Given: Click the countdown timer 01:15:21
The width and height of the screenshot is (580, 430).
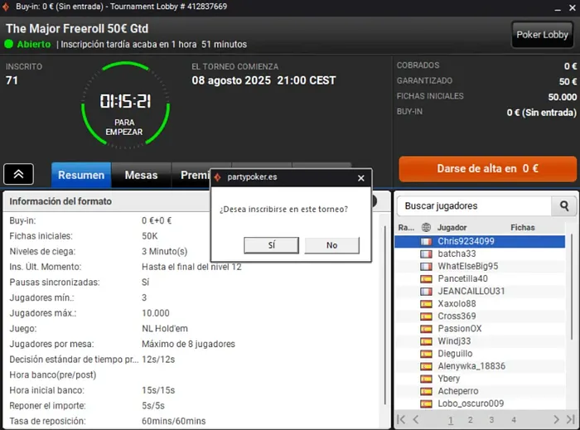Looking at the screenshot, I should tap(125, 101).
